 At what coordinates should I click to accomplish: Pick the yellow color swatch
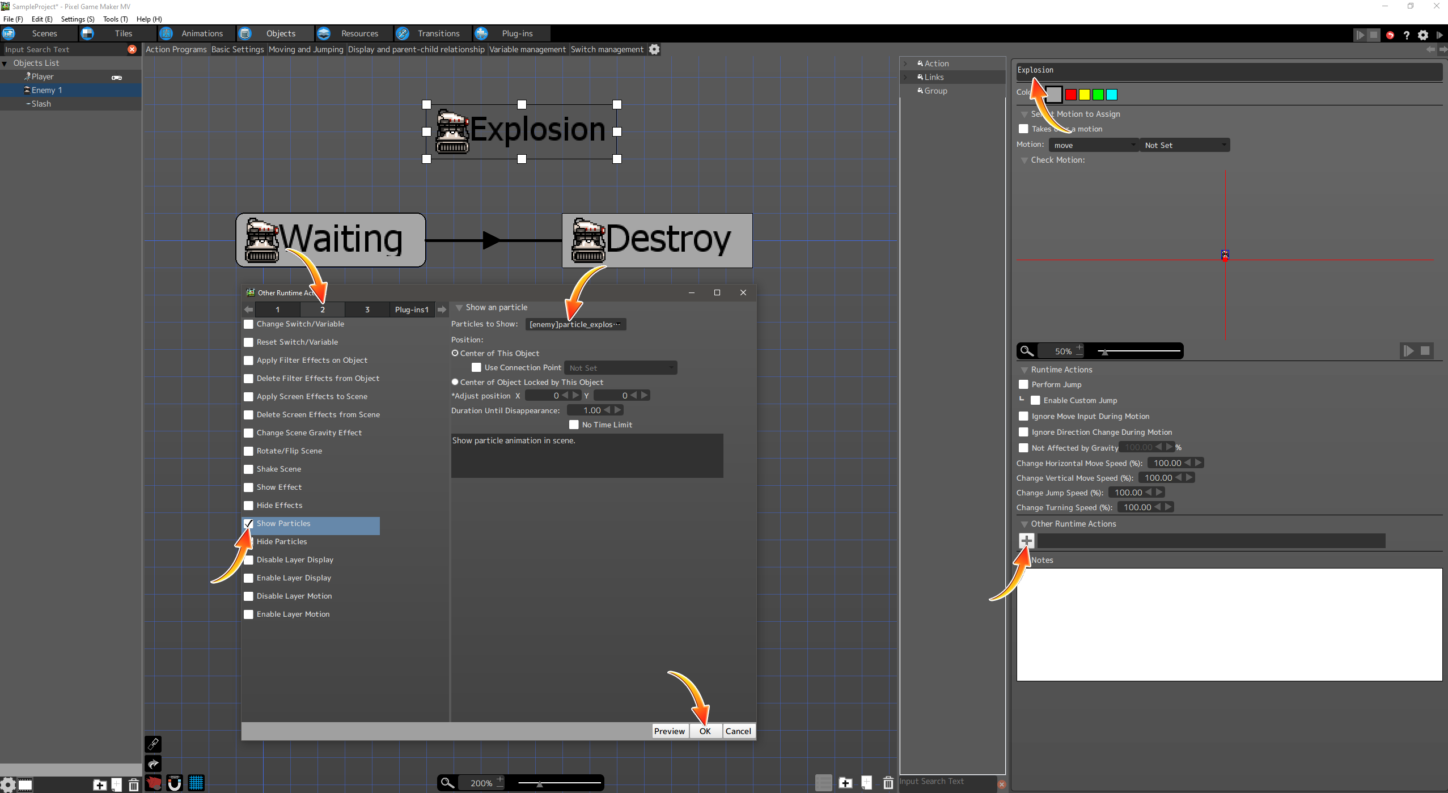tap(1084, 95)
